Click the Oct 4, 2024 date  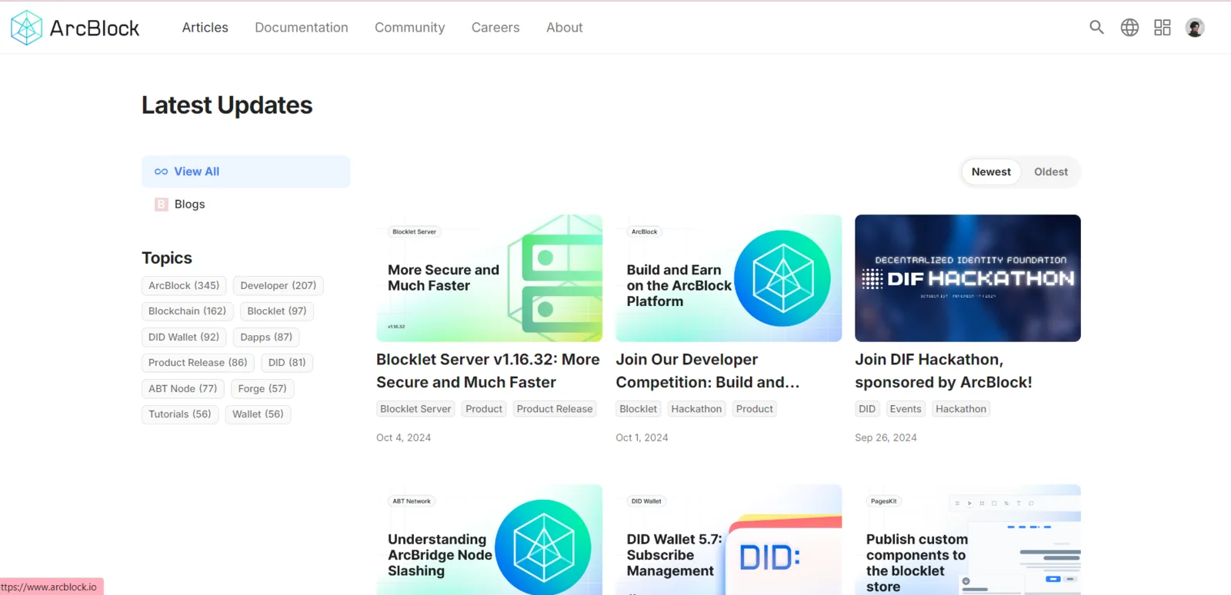tap(403, 438)
